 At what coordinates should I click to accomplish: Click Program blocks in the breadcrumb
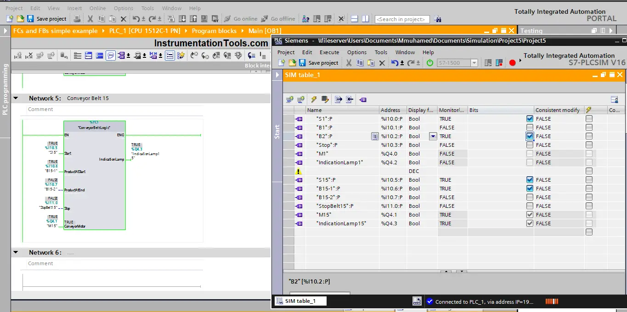[x=214, y=31]
